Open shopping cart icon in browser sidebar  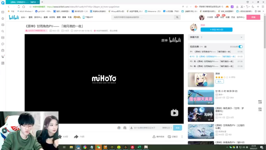pos(3,57)
